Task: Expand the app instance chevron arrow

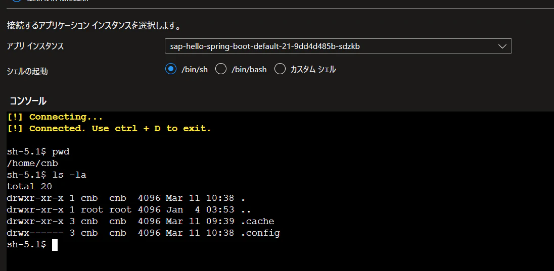Action: [x=502, y=46]
